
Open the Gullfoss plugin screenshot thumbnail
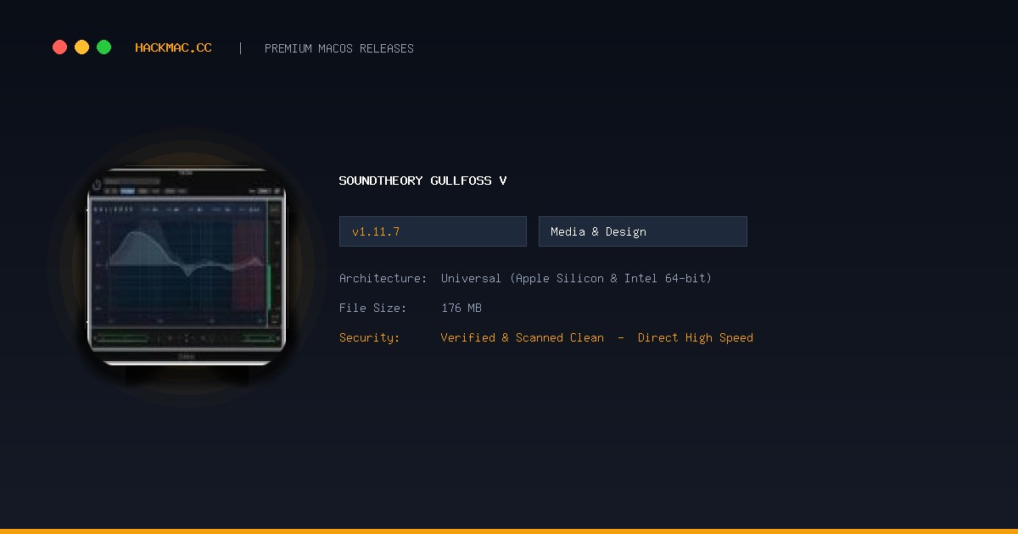point(187,266)
